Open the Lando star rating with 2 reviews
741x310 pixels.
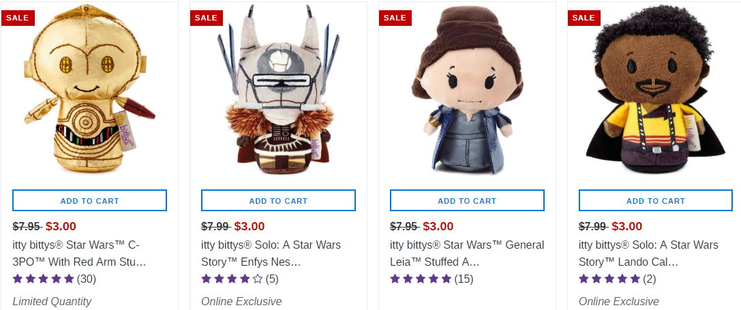click(x=617, y=279)
